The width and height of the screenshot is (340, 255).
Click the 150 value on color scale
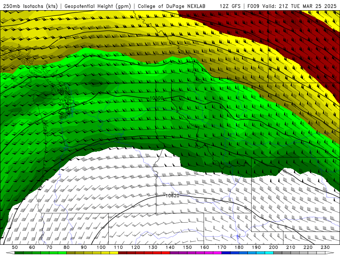[x=187, y=247]
